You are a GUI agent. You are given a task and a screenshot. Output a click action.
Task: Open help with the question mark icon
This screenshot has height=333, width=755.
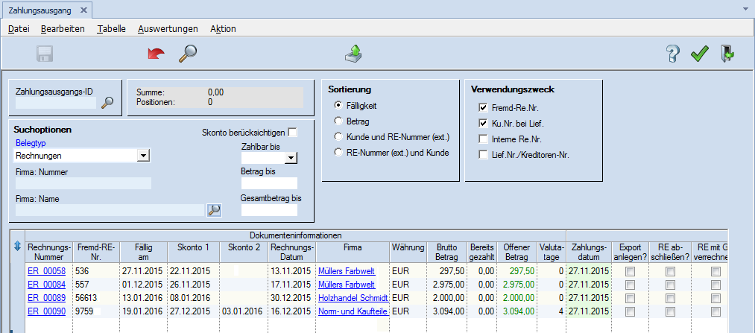click(673, 54)
